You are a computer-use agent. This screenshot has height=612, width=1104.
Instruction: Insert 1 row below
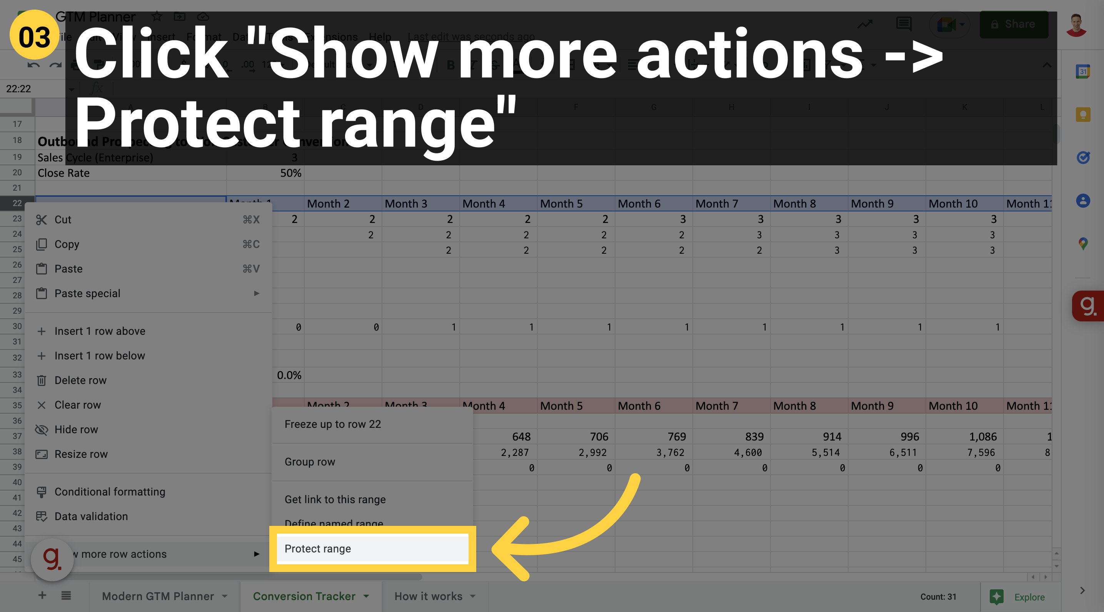pyautogui.click(x=148, y=356)
